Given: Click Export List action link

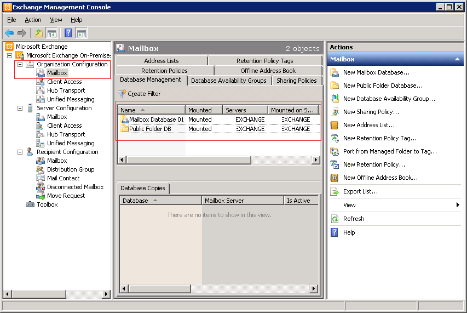Looking at the screenshot, I should [x=360, y=191].
